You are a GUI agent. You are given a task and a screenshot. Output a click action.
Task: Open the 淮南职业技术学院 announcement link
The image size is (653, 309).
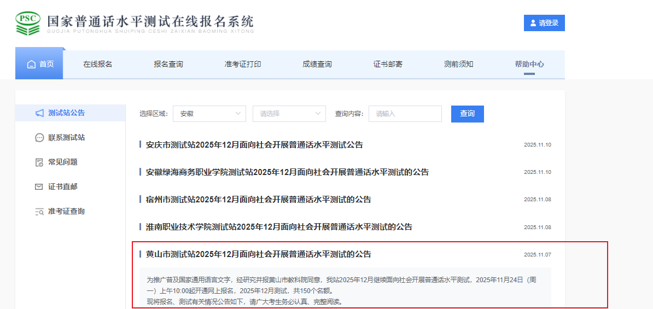(279, 227)
